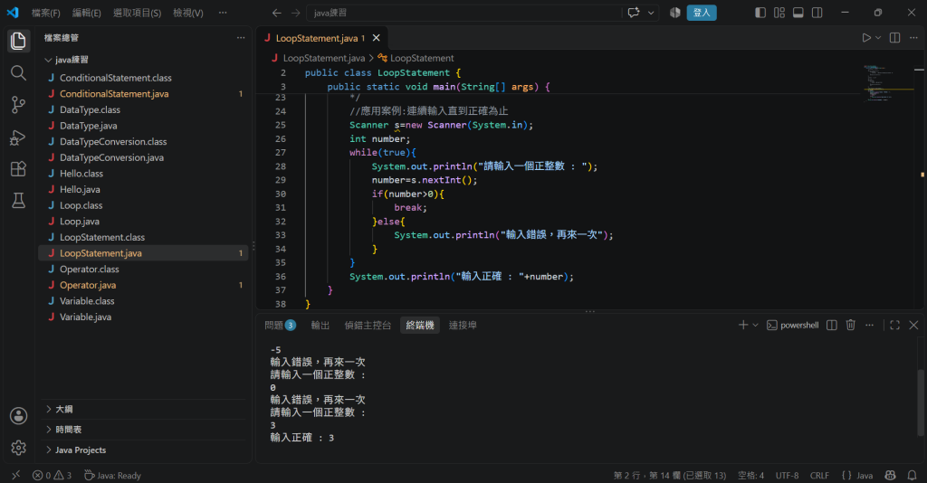Open Explorer panel more actions ellipsis
The width and height of the screenshot is (927, 483).
click(x=241, y=38)
